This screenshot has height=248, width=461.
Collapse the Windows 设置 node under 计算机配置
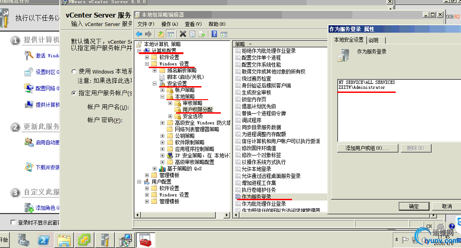pyautogui.click(x=147, y=64)
